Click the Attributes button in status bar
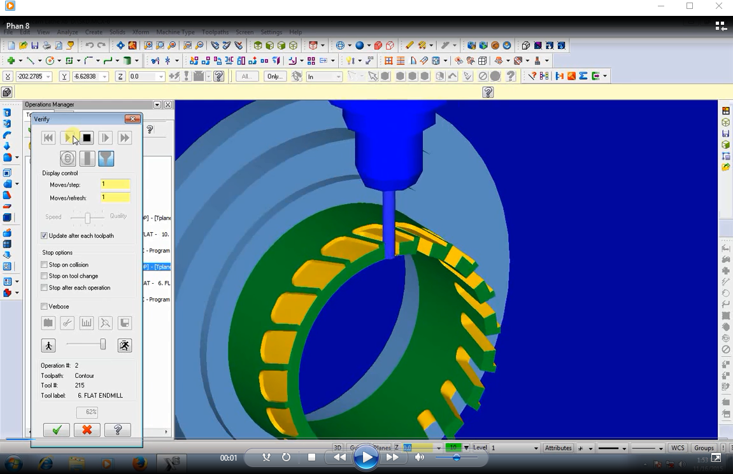The width and height of the screenshot is (733, 474). click(558, 448)
